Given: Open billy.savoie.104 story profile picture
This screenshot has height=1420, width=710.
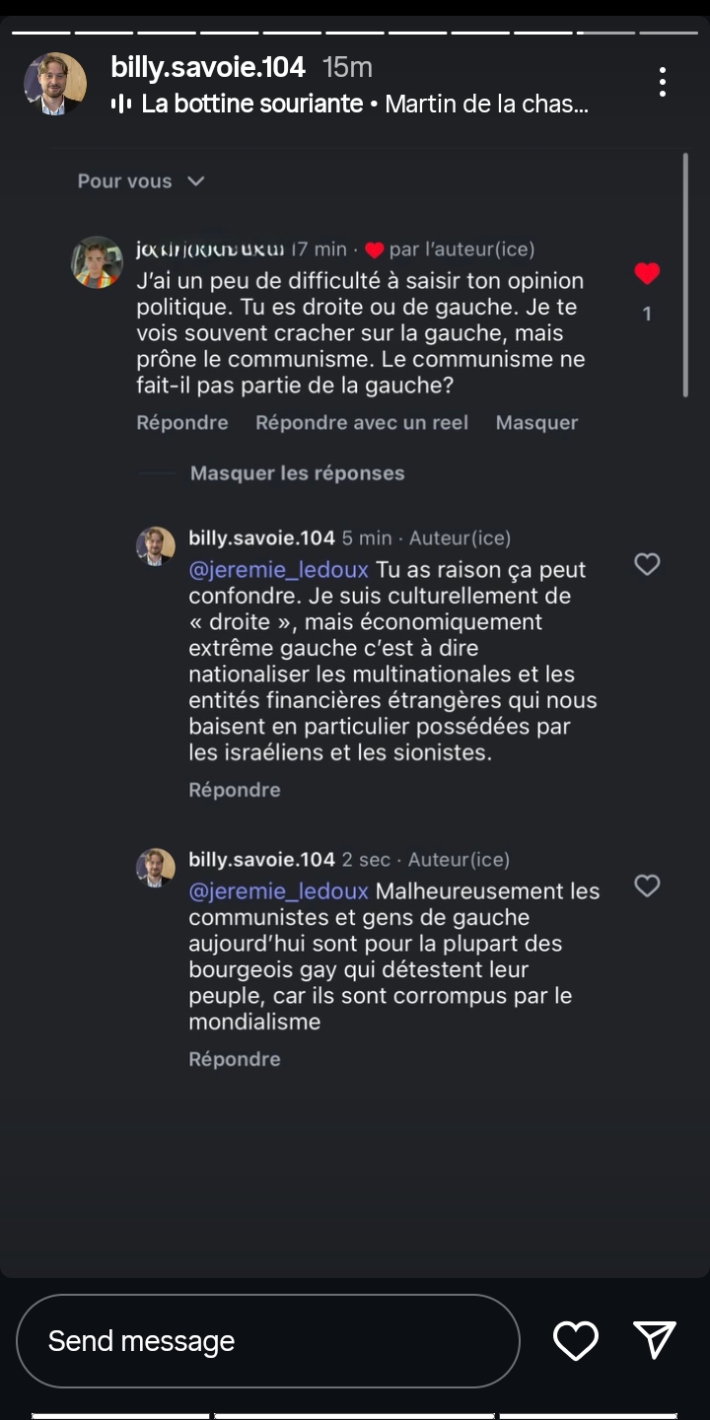Looking at the screenshot, I should point(54,84).
